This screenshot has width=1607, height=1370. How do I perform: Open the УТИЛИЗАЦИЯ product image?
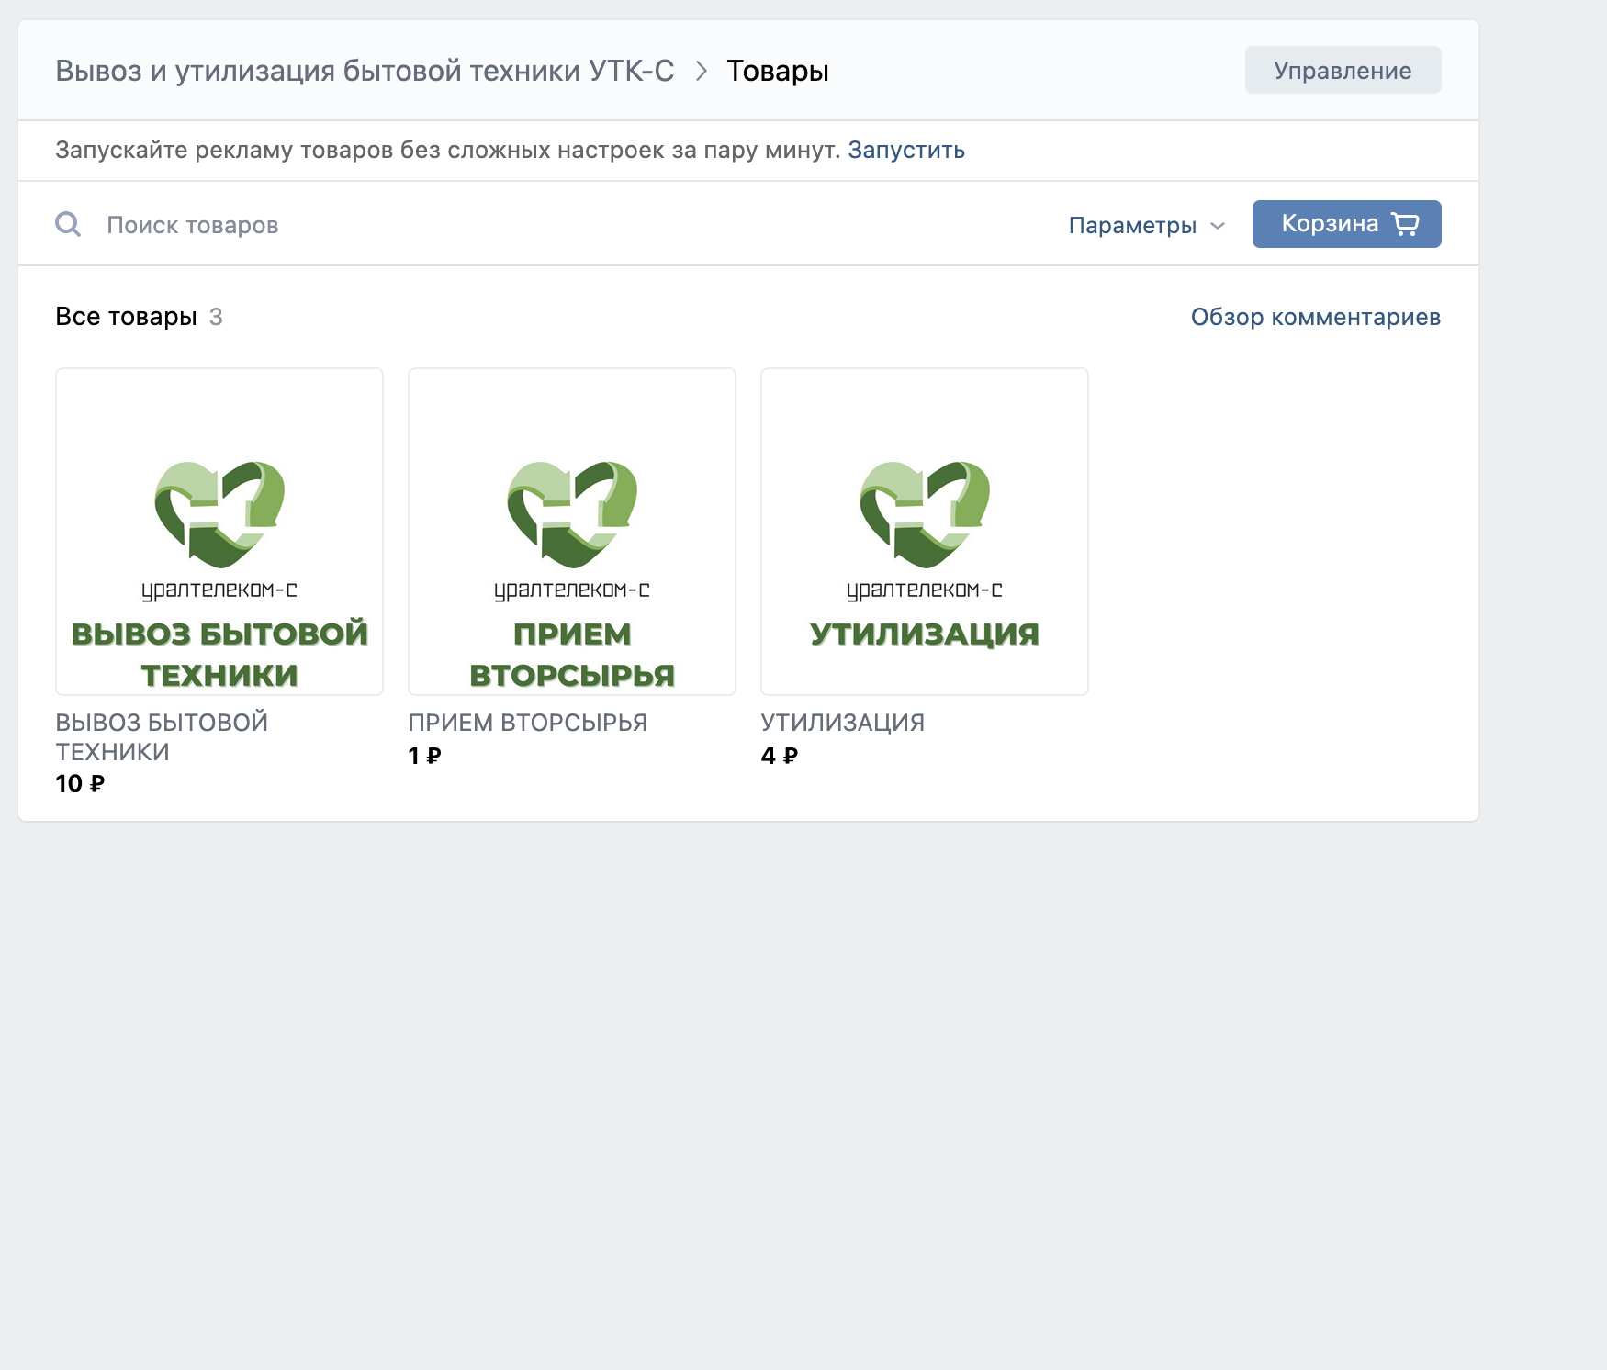(925, 532)
